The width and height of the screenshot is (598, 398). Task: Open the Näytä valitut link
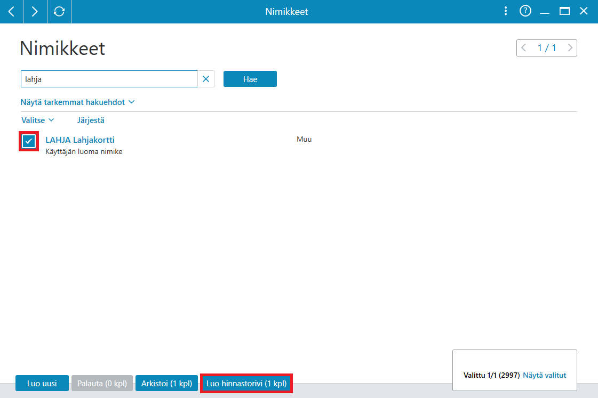tap(544, 375)
